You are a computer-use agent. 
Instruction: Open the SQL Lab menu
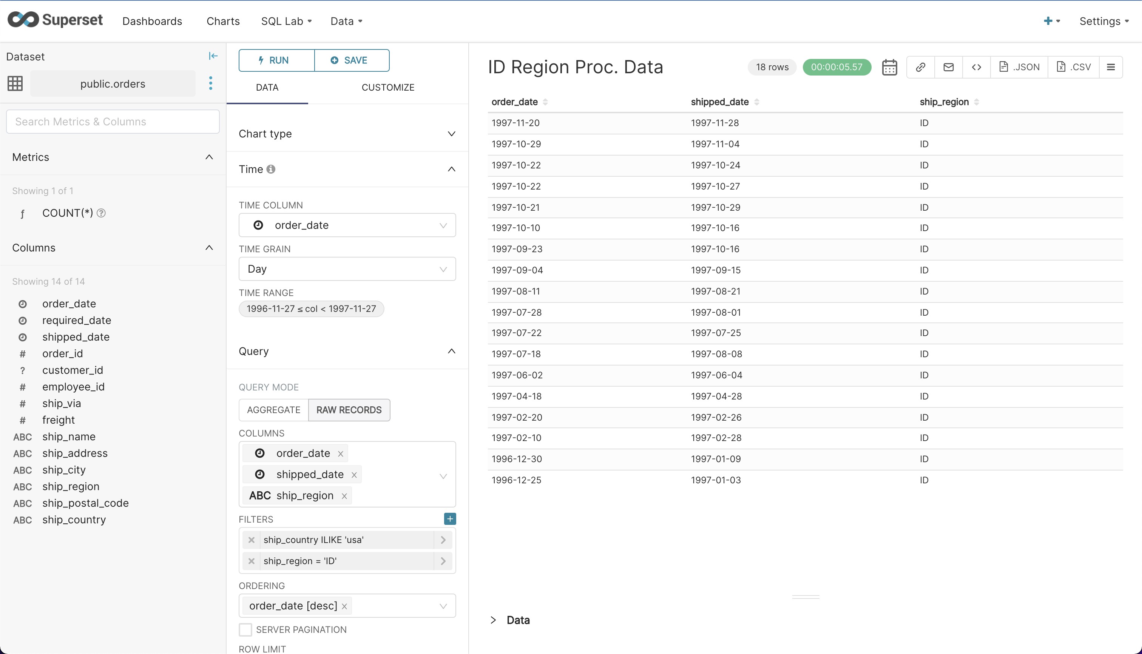(x=286, y=21)
